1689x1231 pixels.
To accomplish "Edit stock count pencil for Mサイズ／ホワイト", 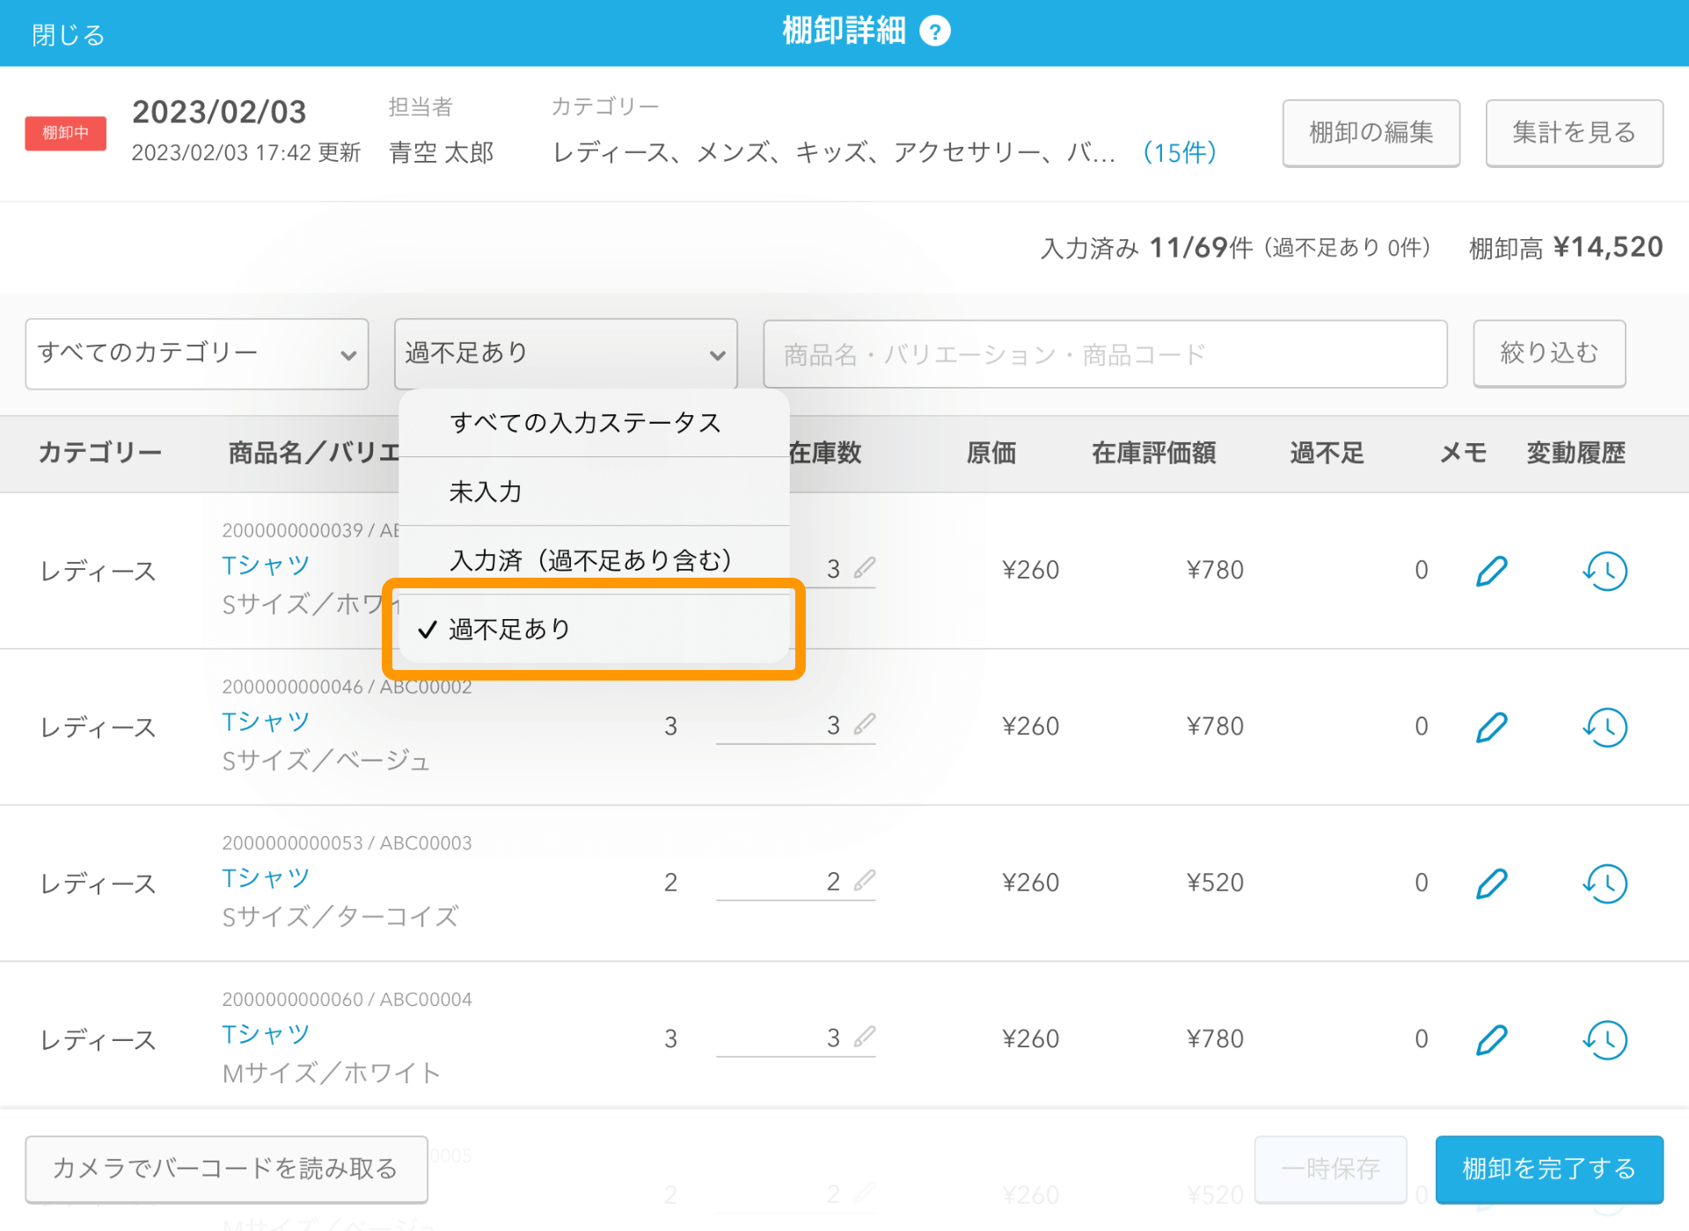I will click(865, 1037).
